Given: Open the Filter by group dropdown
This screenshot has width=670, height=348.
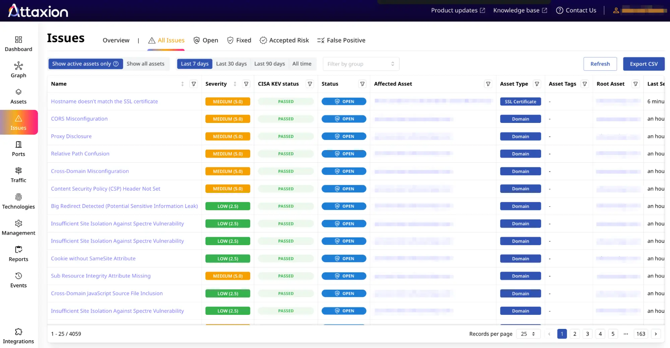Looking at the screenshot, I should [361, 64].
